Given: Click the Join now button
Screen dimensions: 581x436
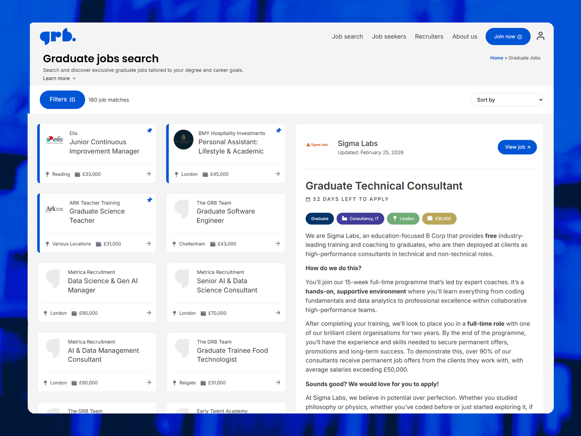Looking at the screenshot, I should (x=508, y=37).
